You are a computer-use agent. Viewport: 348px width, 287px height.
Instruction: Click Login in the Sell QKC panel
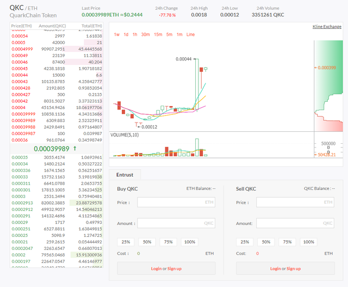tap(276, 268)
